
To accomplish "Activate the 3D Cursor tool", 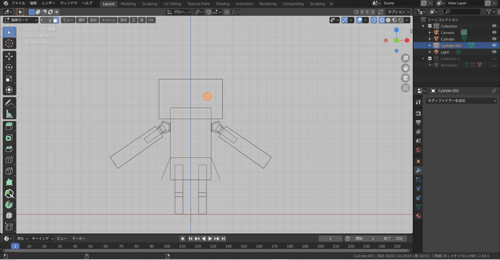I will pos(9,44).
